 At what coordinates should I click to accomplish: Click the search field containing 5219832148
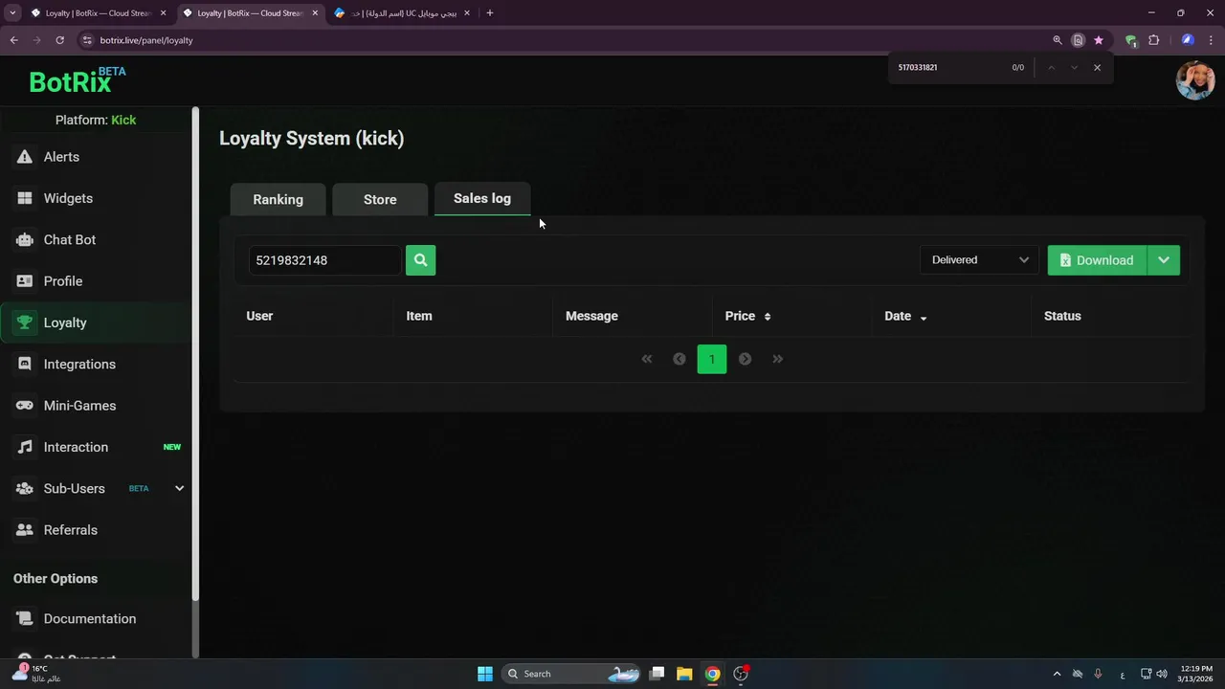pyautogui.click(x=324, y=260)
